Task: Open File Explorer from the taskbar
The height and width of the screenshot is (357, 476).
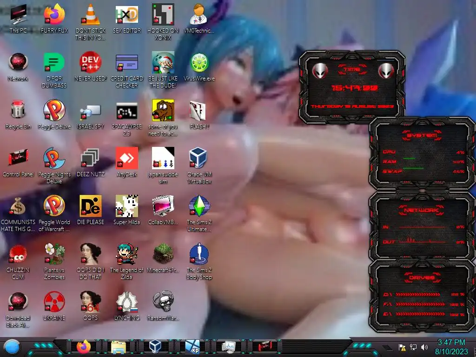Action: (119, 347)
